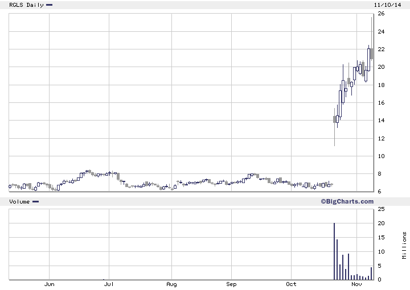Click the gap-up candlestick with wick down to 11
The image size is (410, 290).
click(x=334, y=127)
